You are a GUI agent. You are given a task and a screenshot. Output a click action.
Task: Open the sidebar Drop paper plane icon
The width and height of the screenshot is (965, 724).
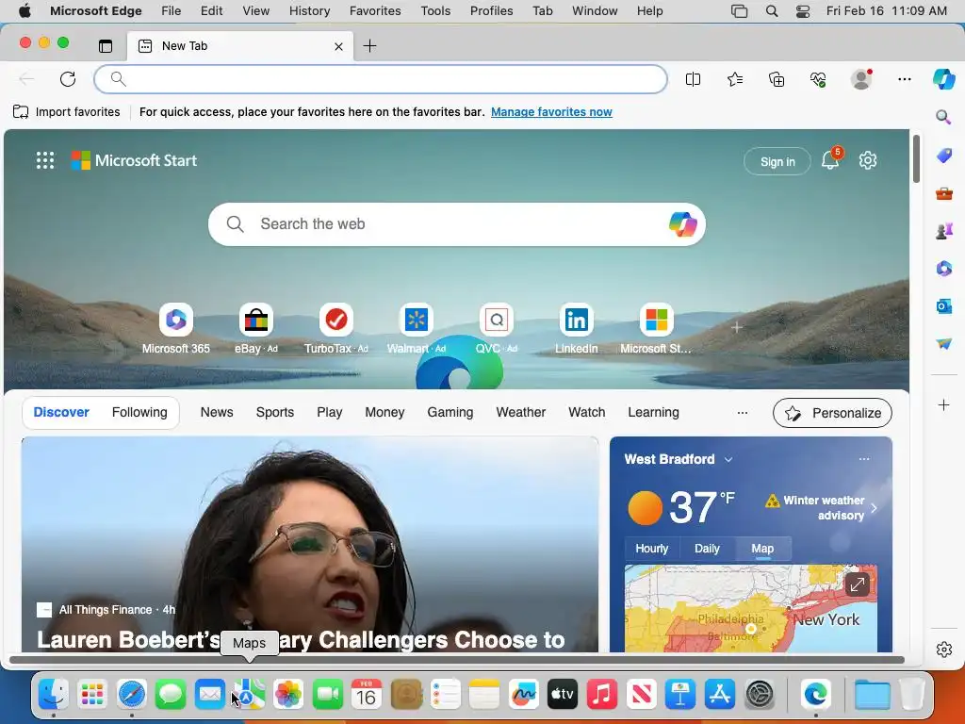[x=944, y=343]
